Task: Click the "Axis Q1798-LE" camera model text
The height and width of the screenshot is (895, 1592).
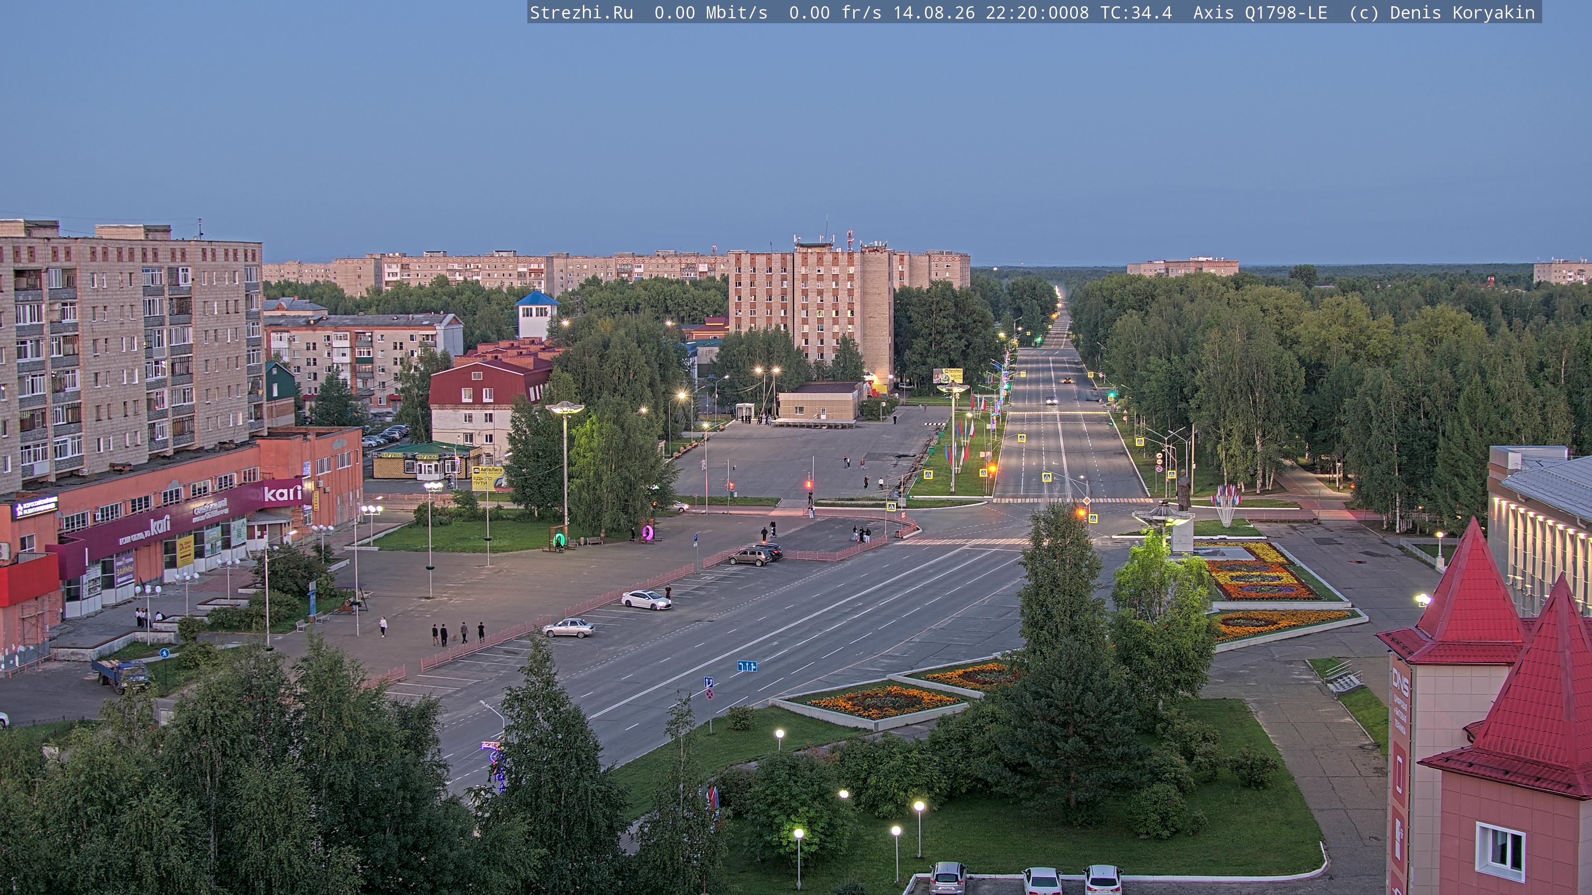Action: click(1260, 13)
